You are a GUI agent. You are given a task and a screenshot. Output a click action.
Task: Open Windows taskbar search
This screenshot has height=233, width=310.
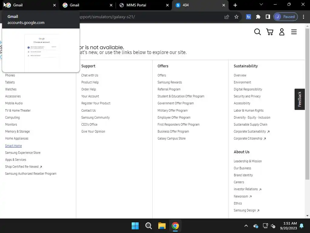pos(148,226)
